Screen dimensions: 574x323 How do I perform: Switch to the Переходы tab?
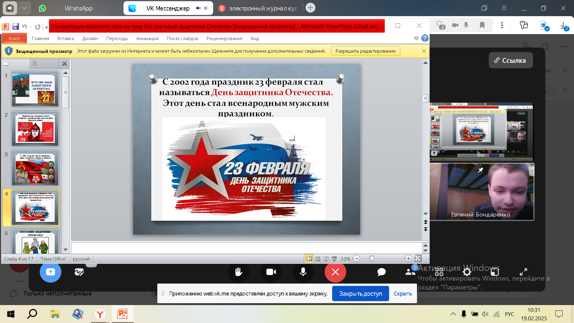click(117, 39)
